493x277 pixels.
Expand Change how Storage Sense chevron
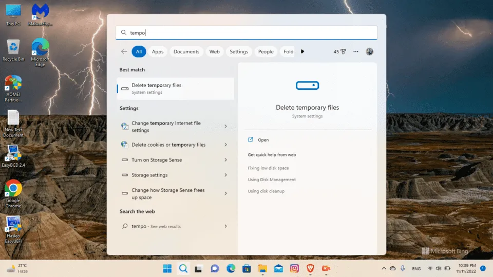(226, 193)
